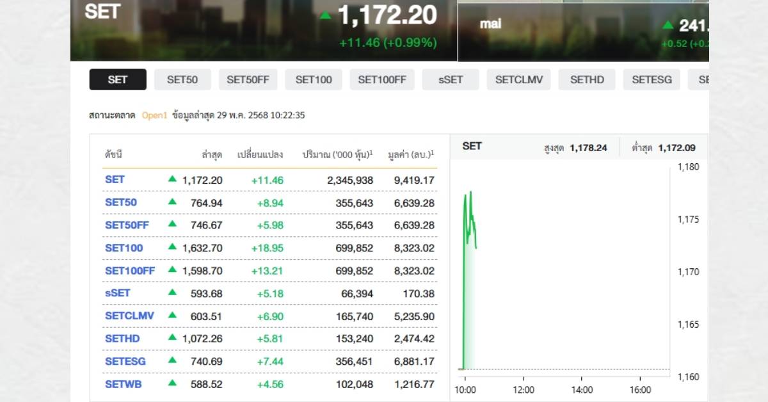Click the up arrow icon in SET50 row
Viewport: 768px width, 402px height.
[x=172, y=202]
